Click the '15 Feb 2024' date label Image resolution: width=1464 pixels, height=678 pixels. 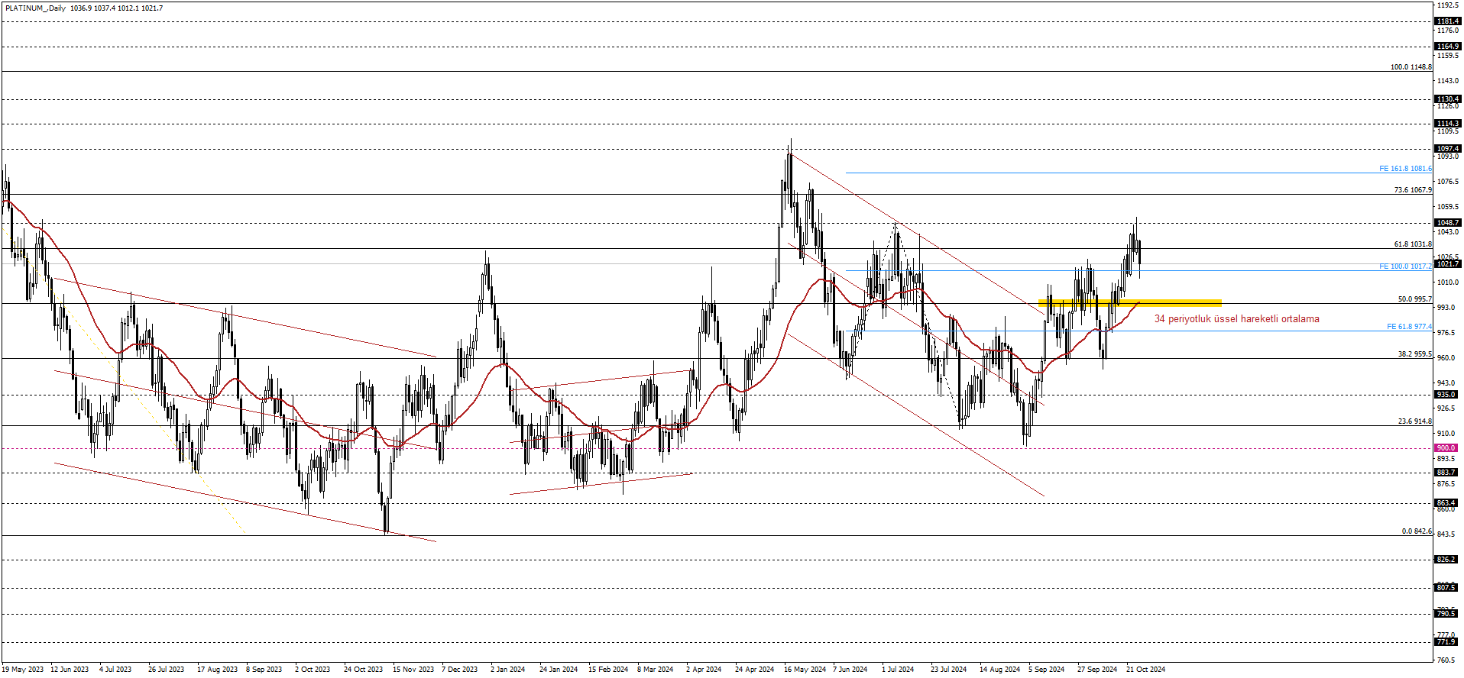point(608,670)
